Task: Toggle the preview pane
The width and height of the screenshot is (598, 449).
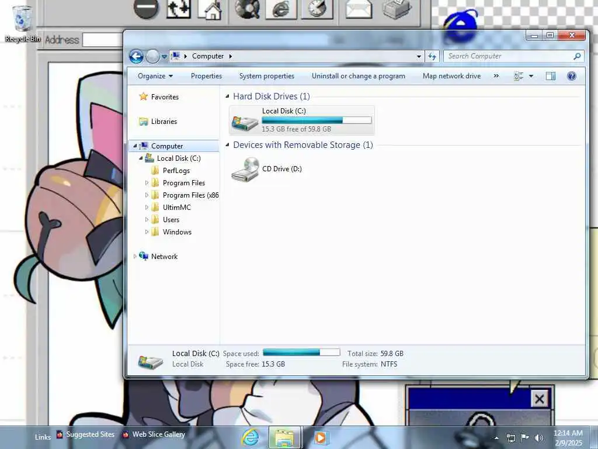Action: click(x=551, y=76)
